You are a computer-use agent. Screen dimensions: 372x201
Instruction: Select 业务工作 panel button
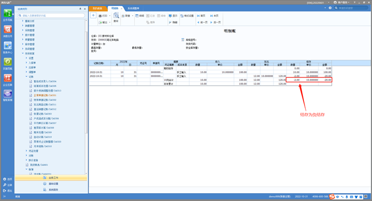(51, 178)
